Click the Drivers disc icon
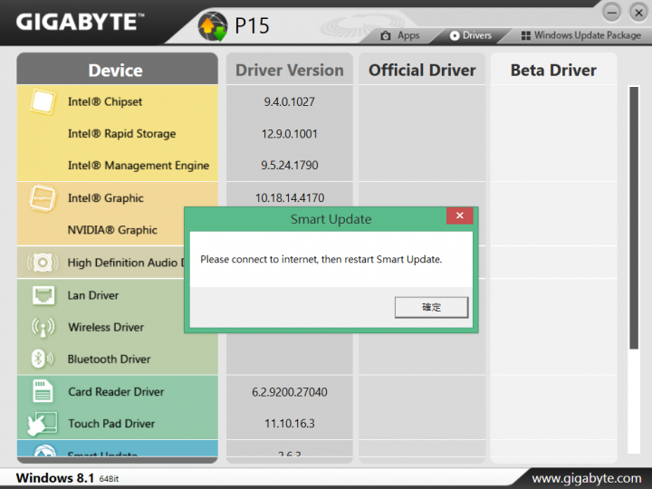This screenshot has width=652, height=489. pos(455,35)
